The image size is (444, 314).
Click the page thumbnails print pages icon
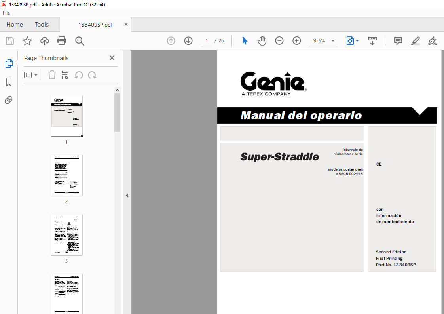[65, 75]
